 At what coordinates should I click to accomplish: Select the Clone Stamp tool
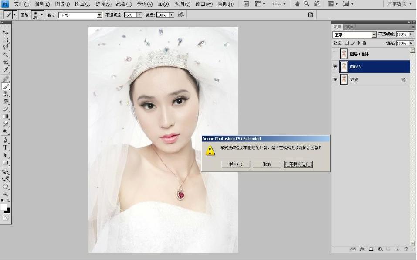tap(5, 94)
